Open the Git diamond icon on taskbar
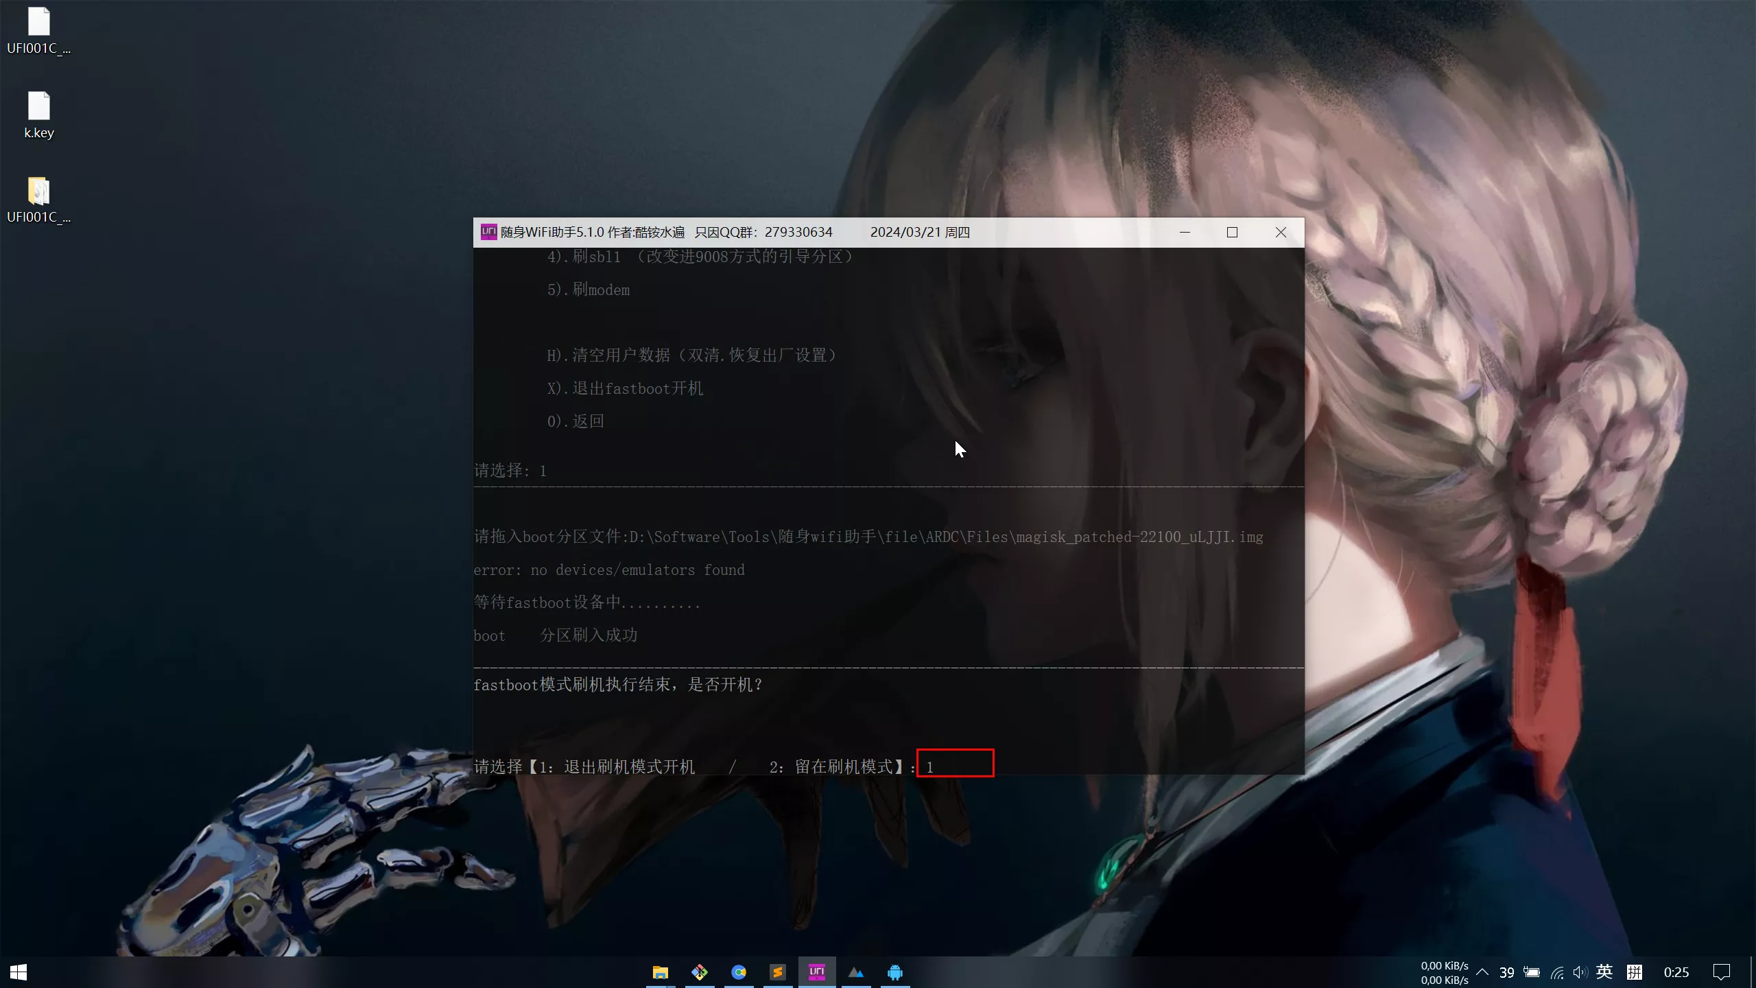 click(699, 972)
